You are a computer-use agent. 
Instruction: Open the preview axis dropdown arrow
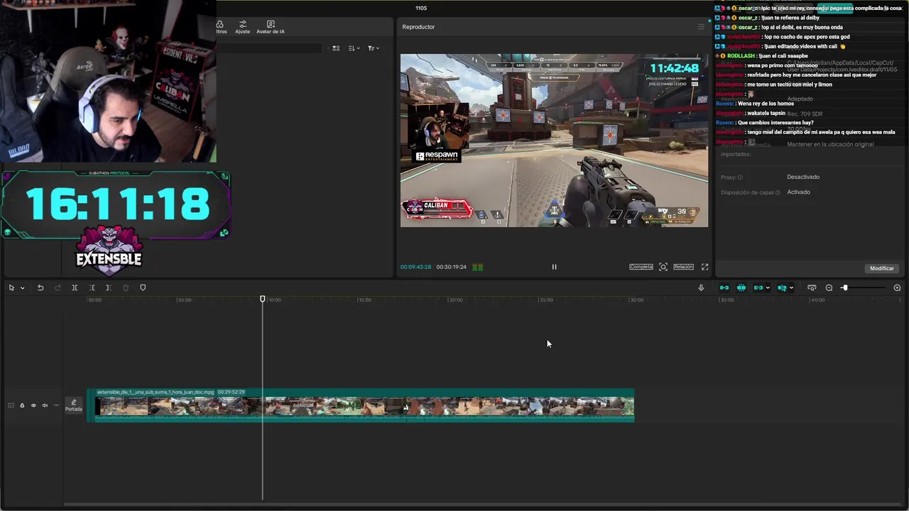tap(791, 288)
